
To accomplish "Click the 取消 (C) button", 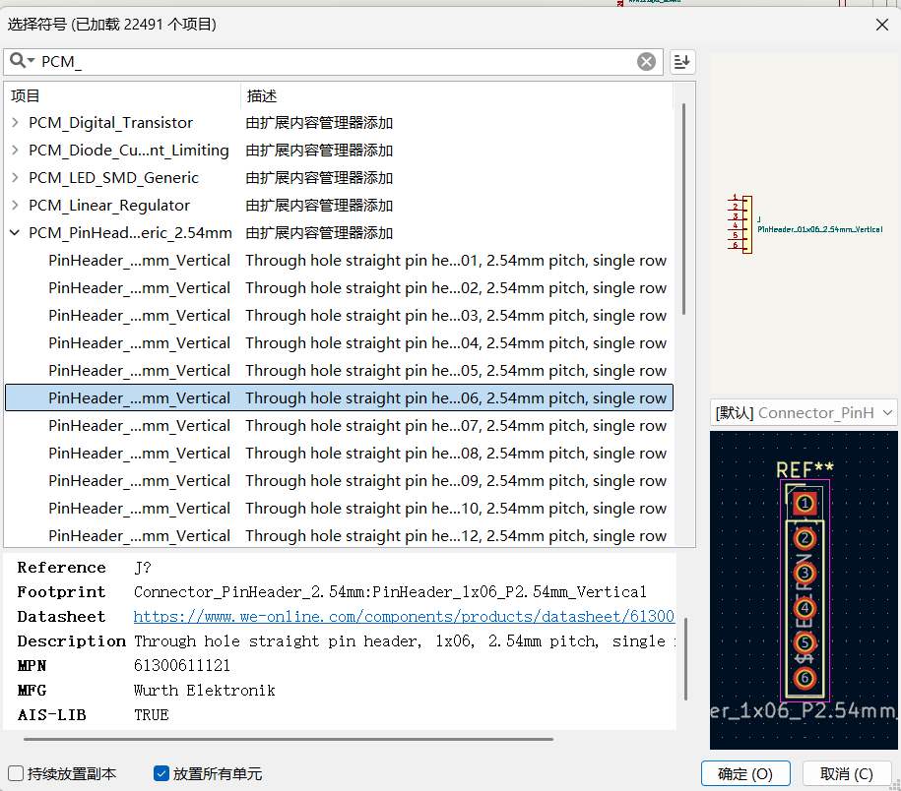I will coord(847,774).
